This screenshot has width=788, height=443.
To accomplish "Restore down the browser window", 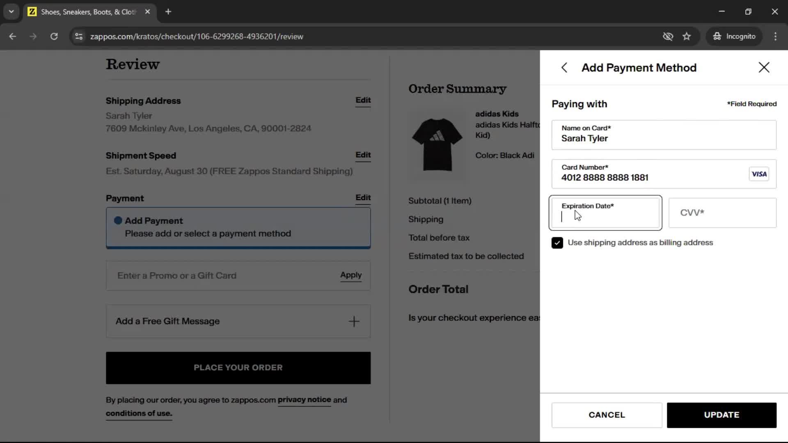I will [748, 11].
